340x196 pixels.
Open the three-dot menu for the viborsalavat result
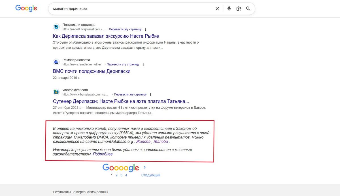[x=150, y=94]
